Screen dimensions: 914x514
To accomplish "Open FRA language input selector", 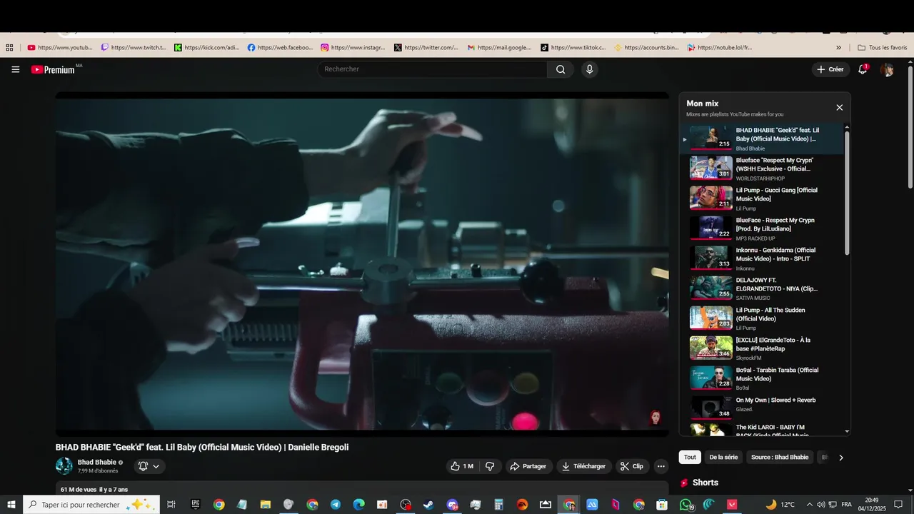I will [847, 505].
